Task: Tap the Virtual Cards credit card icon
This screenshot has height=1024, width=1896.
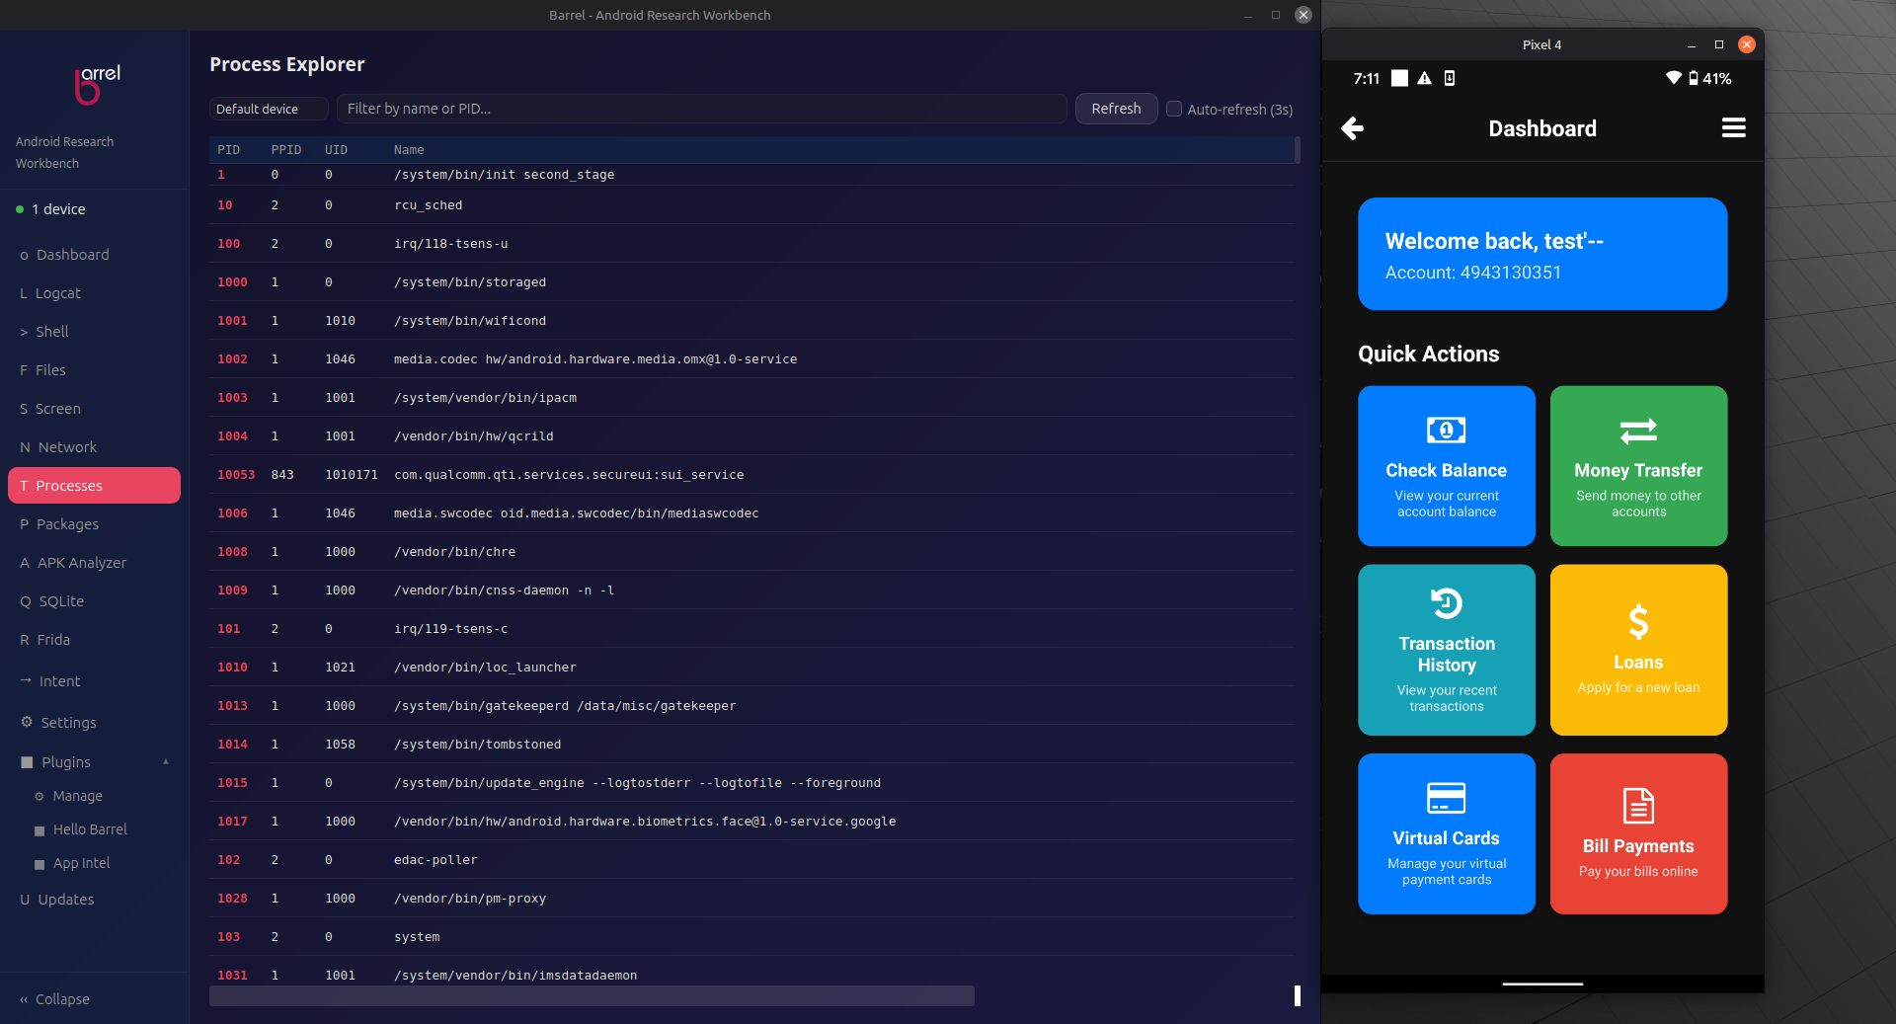Action: click(x=1447, y=798)
